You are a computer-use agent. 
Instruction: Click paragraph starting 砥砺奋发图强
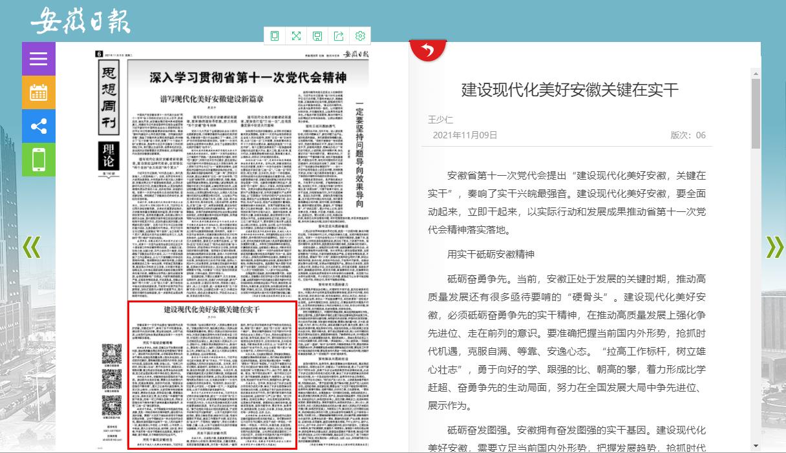[x=567, y=439]
